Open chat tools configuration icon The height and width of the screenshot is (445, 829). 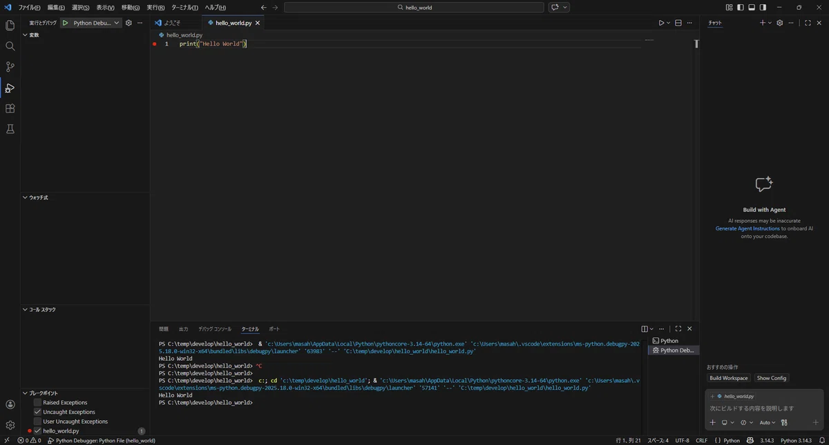pos(784,422)
